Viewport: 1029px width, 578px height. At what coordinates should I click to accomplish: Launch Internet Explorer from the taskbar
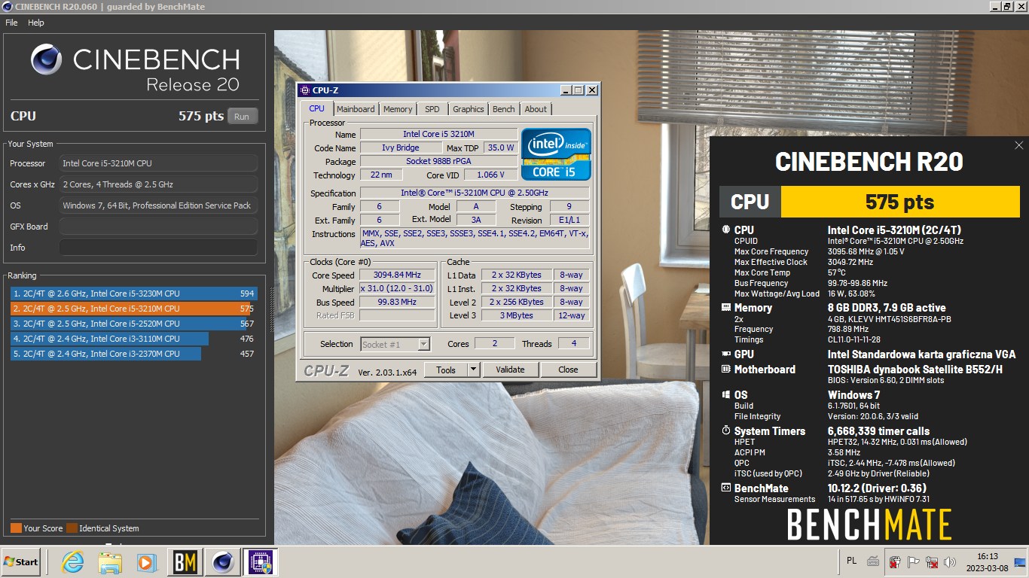(72, 561)
